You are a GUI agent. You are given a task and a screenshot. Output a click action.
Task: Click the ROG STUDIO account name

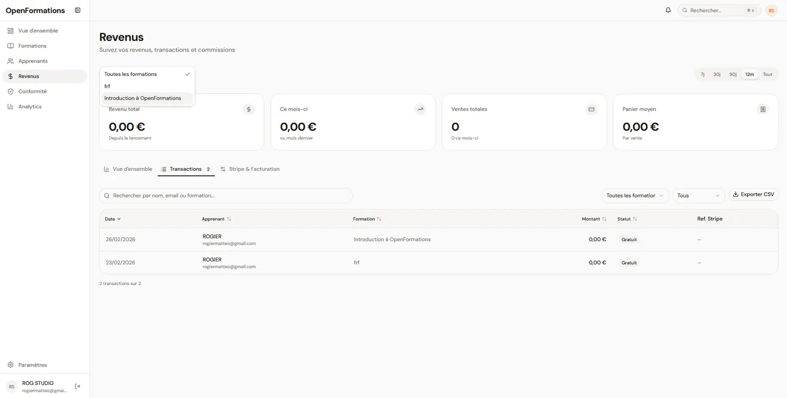(38, 383)
